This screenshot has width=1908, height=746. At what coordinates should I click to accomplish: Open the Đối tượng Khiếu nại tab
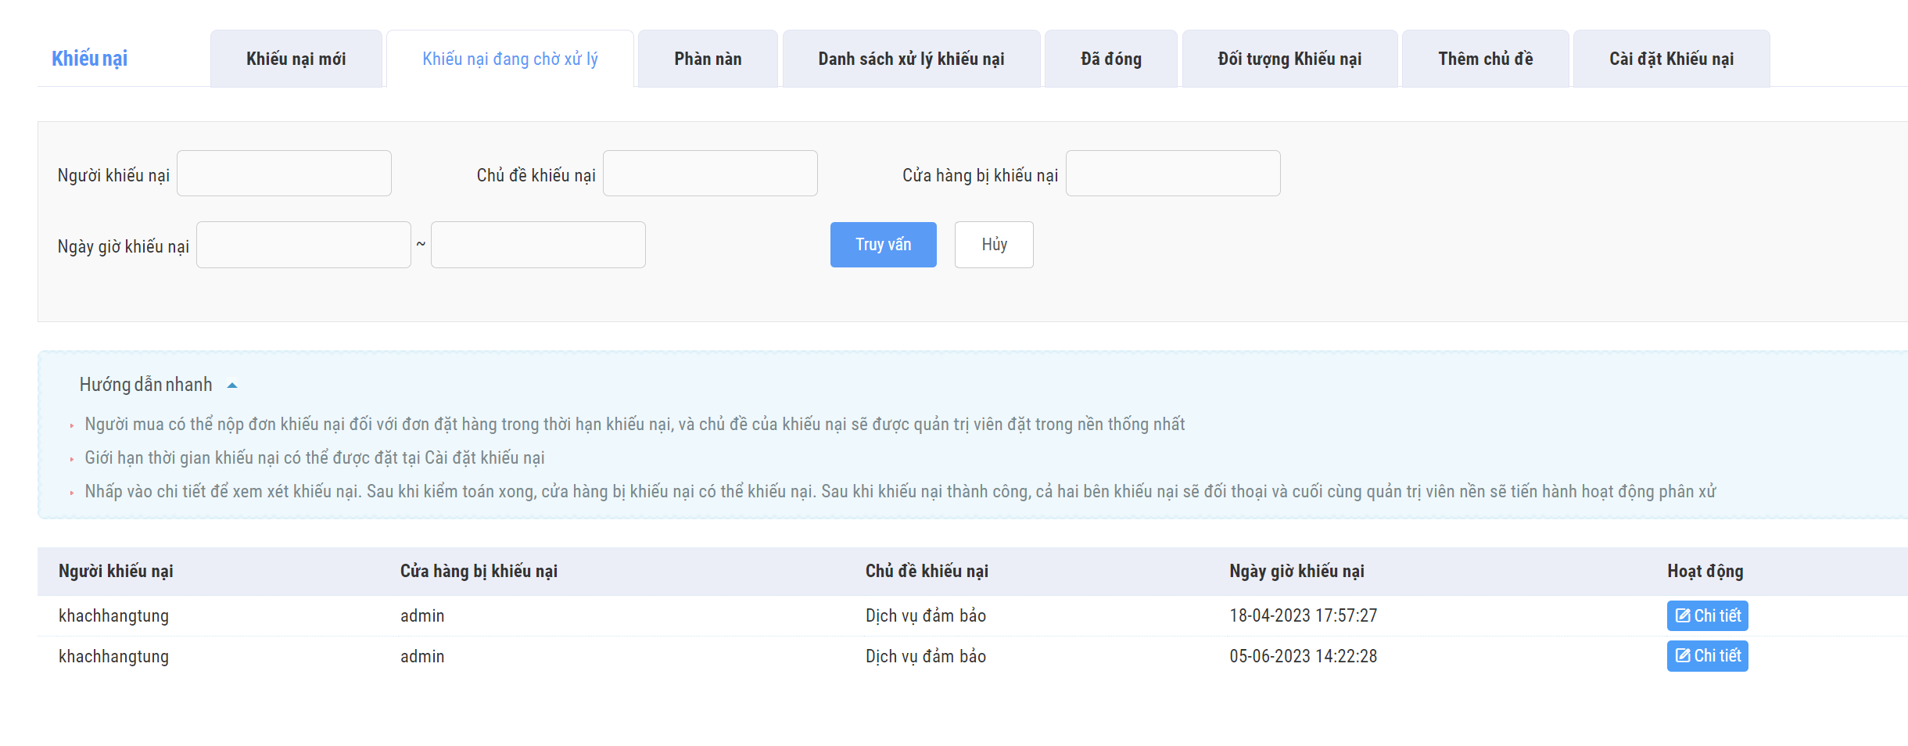[1289, 59]
